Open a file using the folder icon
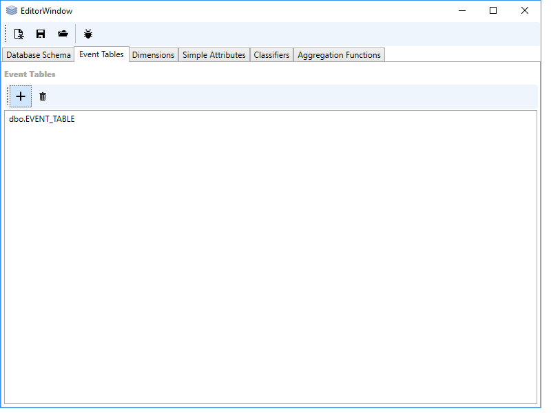Screen dimensions: 551x413 pyautogui.click(x=63, y=34)
